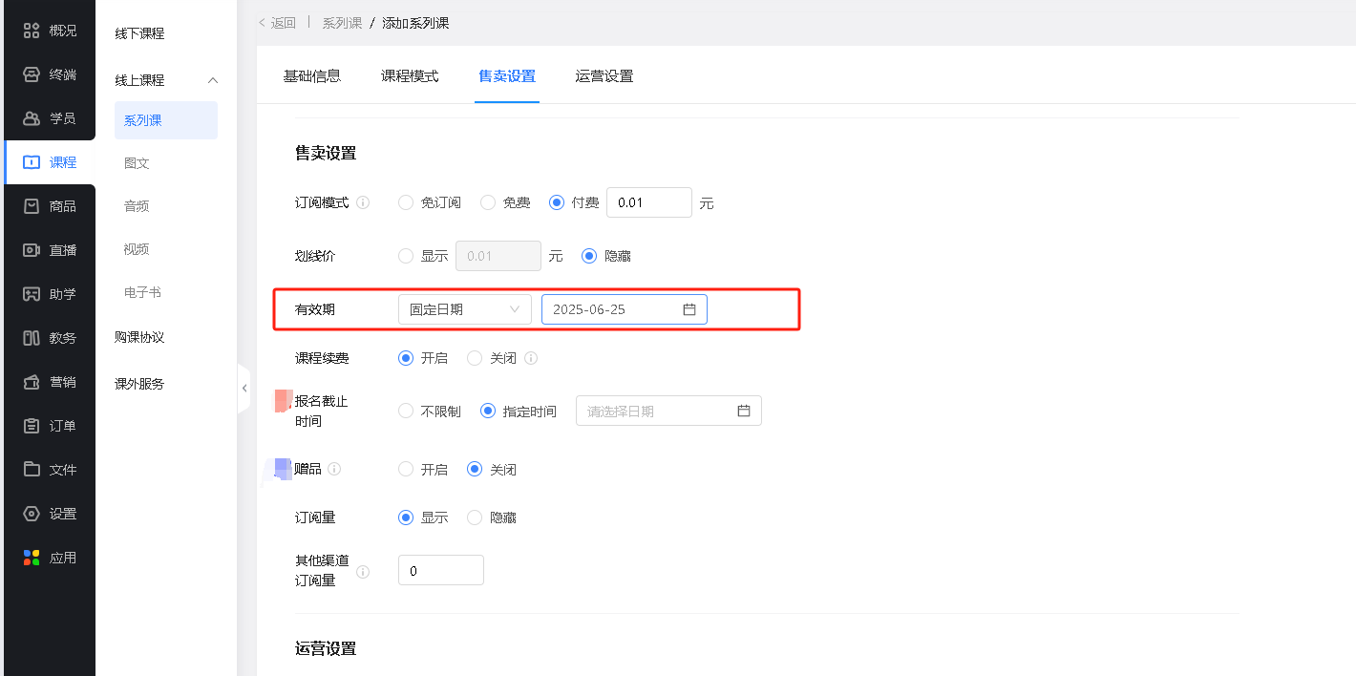Switch to the 基础信息 tab

click(x=312, y=76)
